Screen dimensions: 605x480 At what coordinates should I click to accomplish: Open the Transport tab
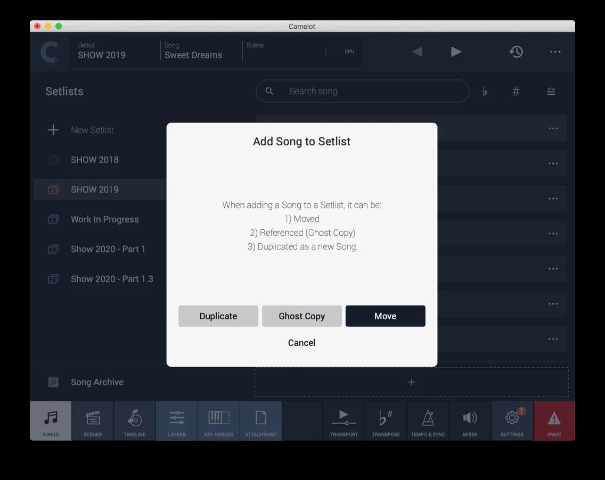pyautogui.click(x=344, y=420)
